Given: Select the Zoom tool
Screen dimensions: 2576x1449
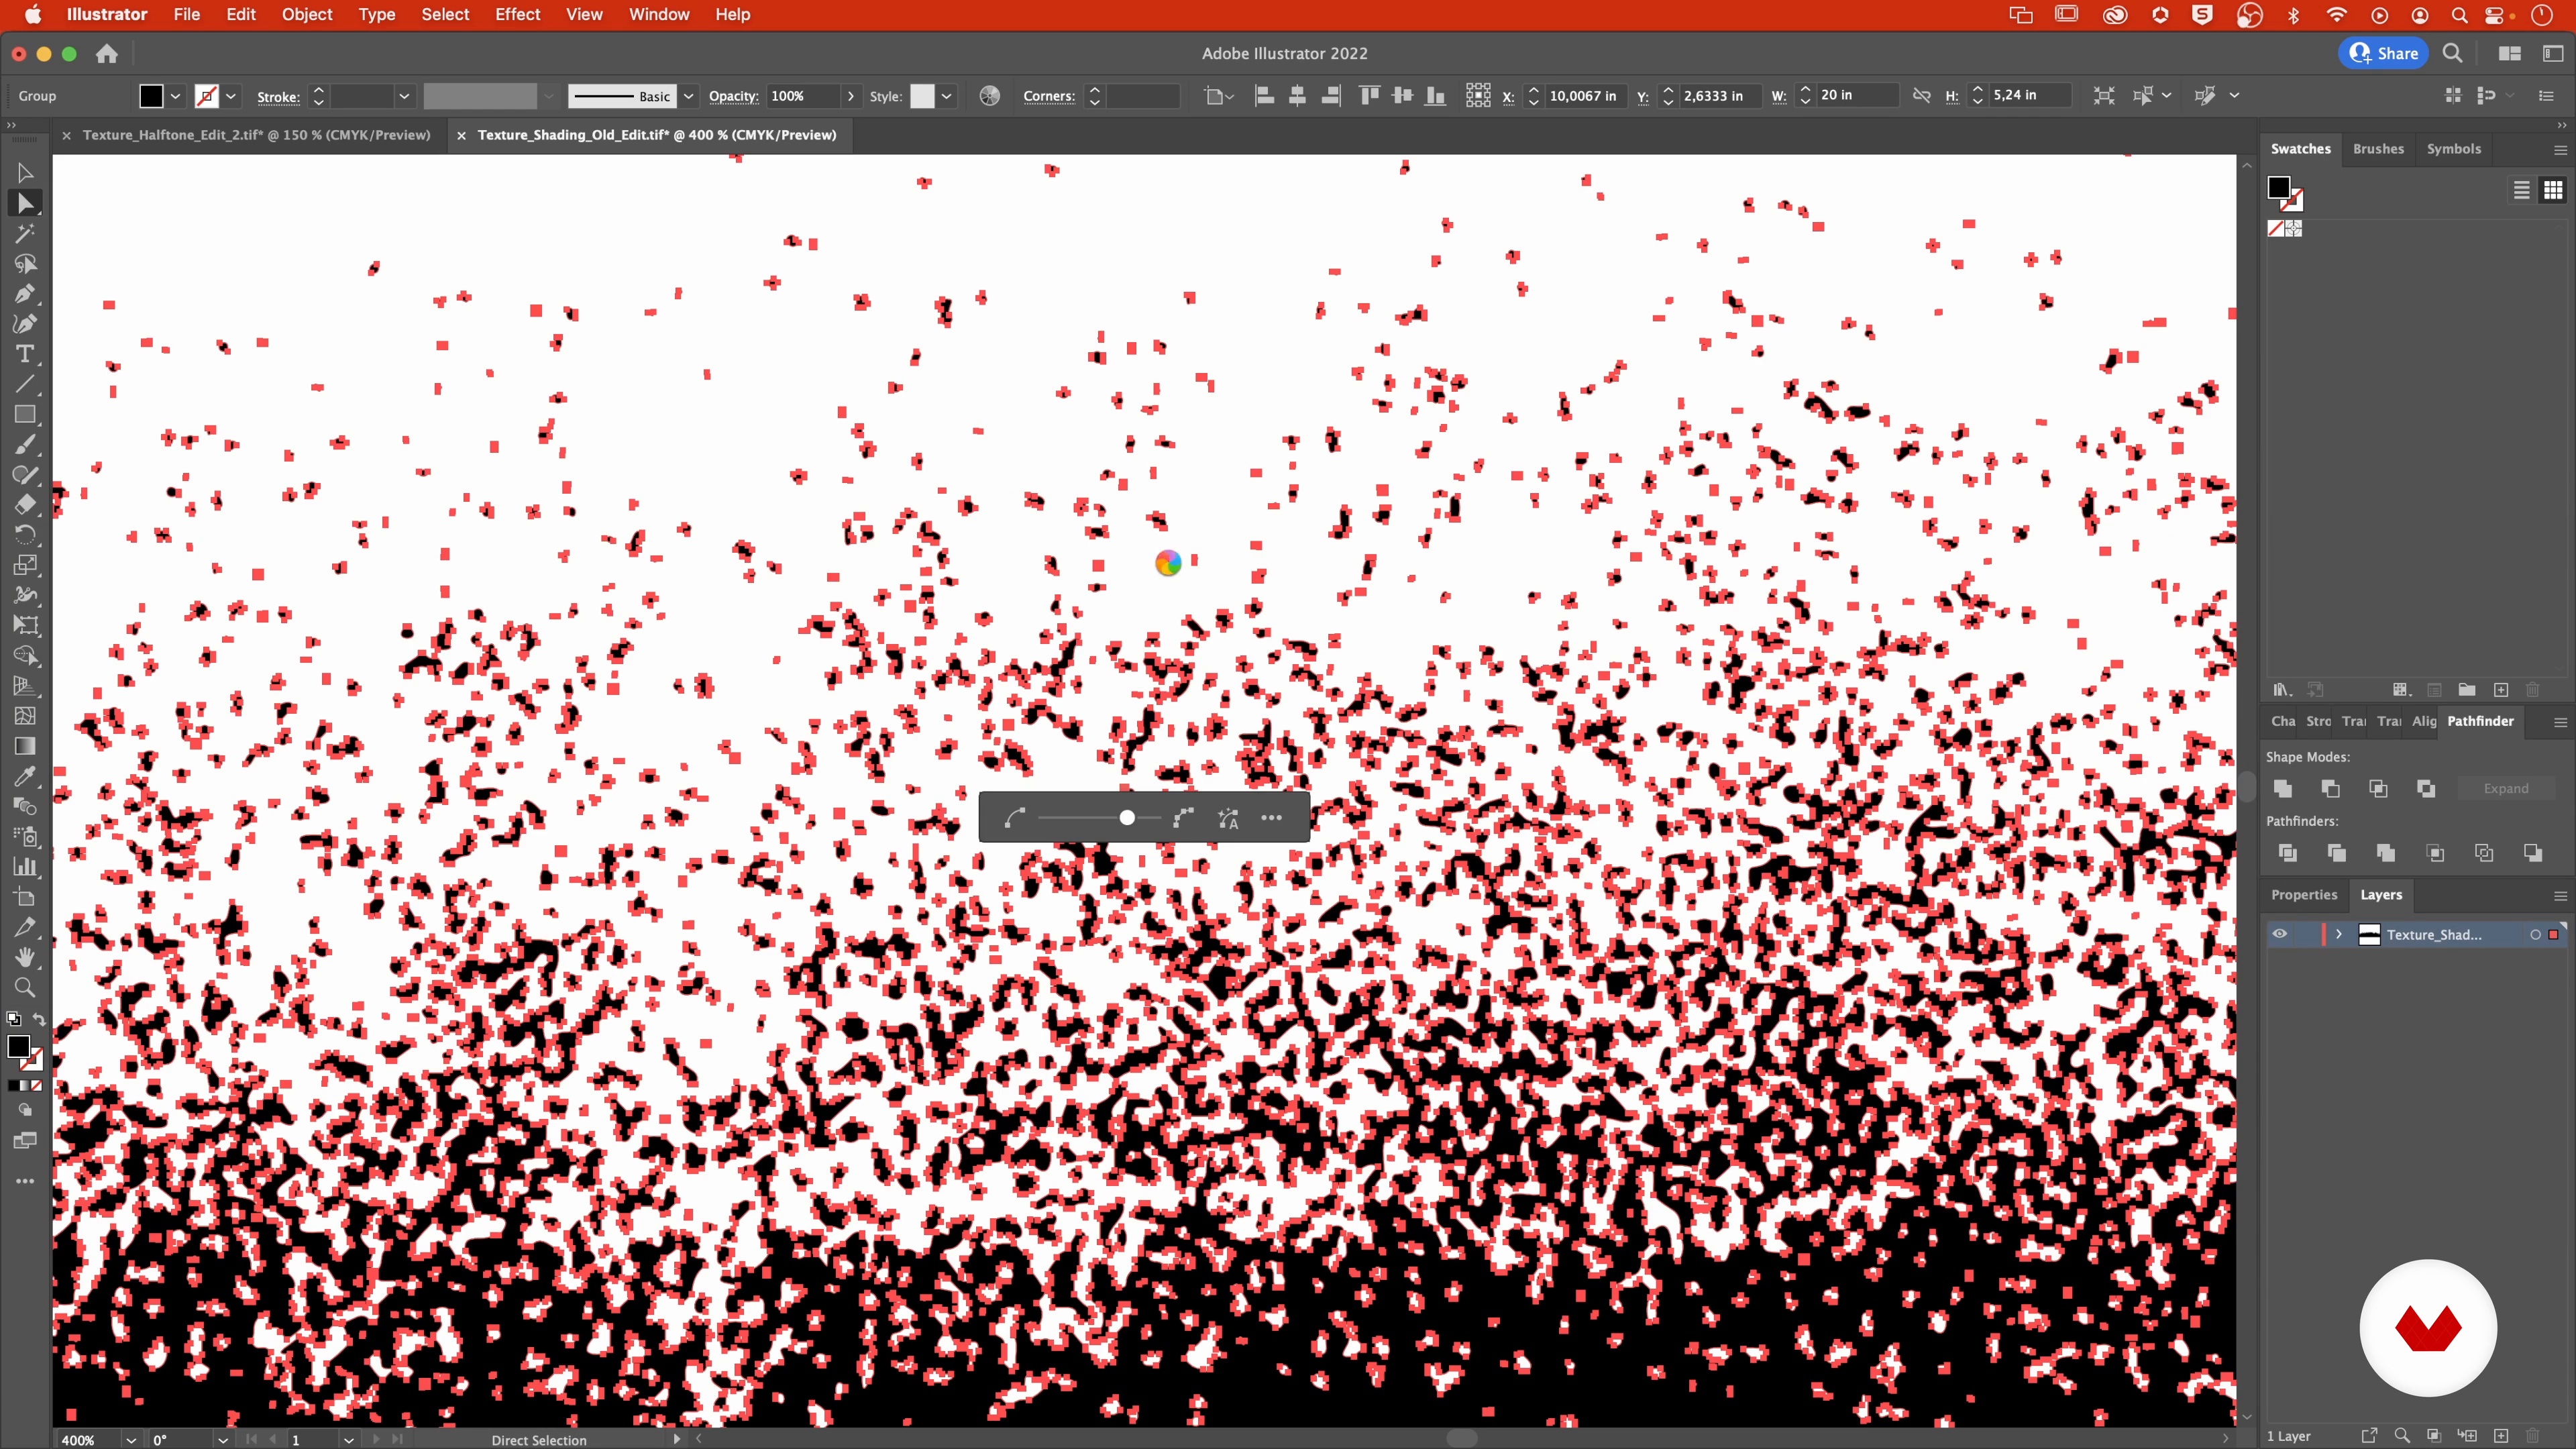Looking at the screenshot, I should (x=25, y=987).
